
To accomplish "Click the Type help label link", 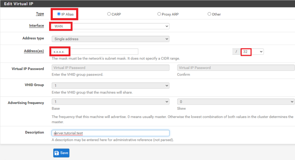I will click(40, 14).
